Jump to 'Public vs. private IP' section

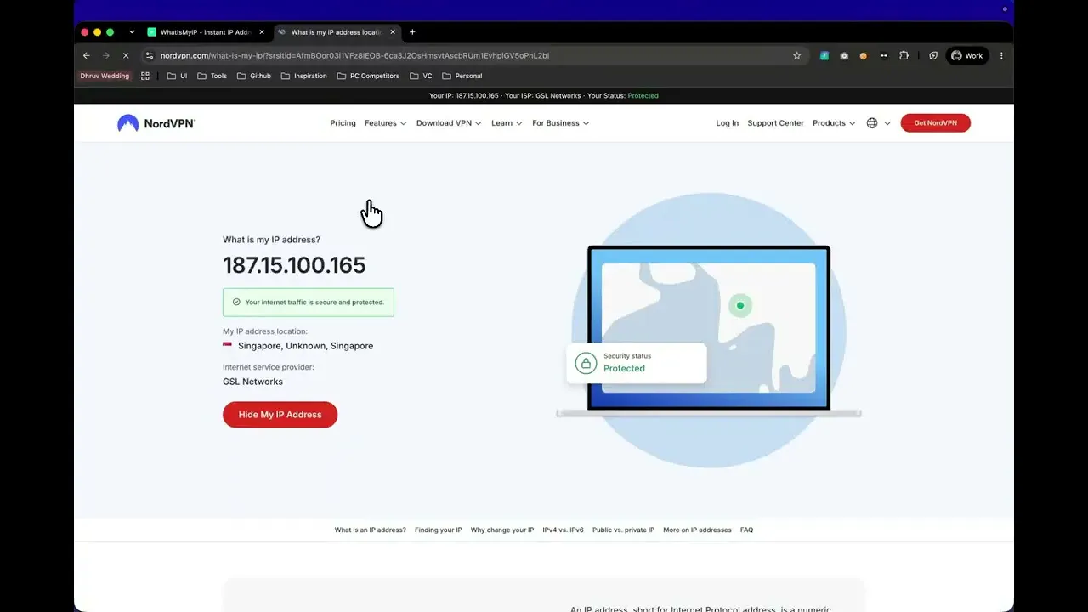(623, 530)
